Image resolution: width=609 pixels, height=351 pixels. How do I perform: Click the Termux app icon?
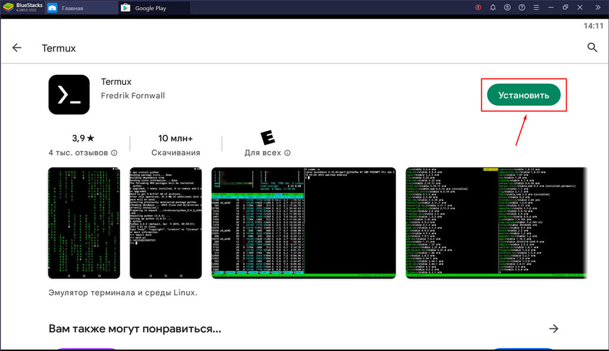click(69, 94)
